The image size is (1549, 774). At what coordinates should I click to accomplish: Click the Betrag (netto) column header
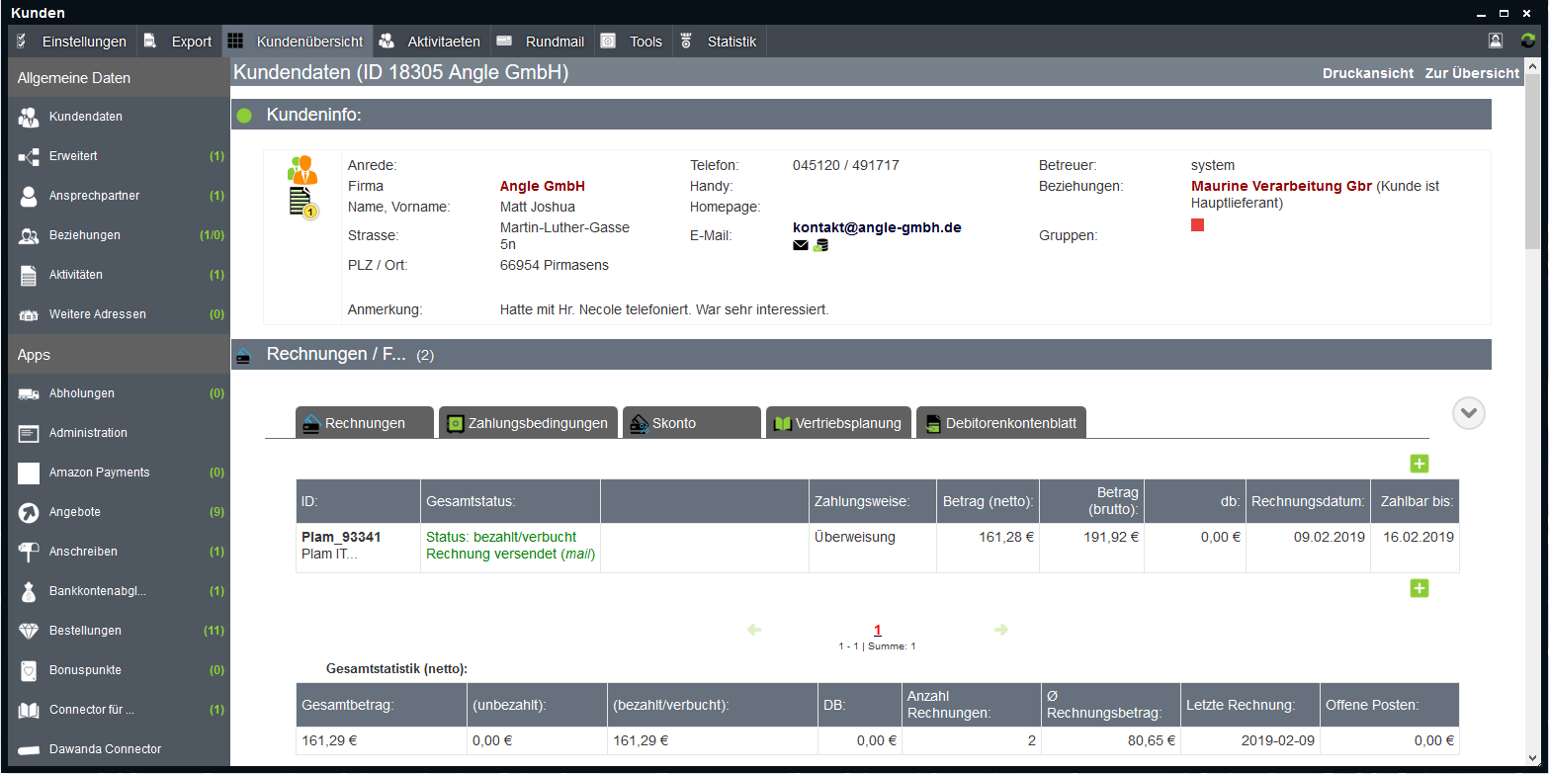(x=988, y=502)
